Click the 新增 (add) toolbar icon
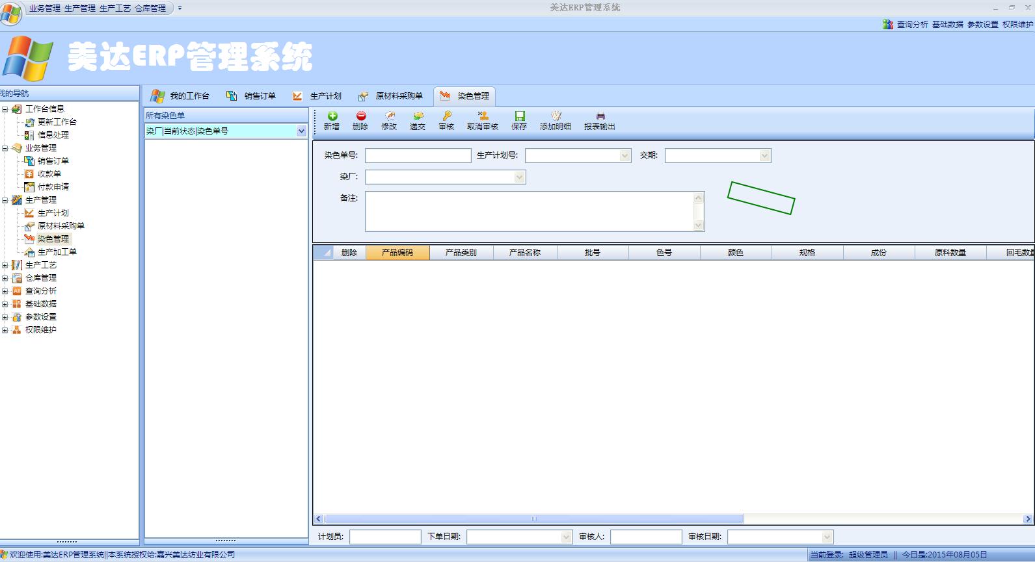Screen dimensions: 1035x562 coord(332,116)
